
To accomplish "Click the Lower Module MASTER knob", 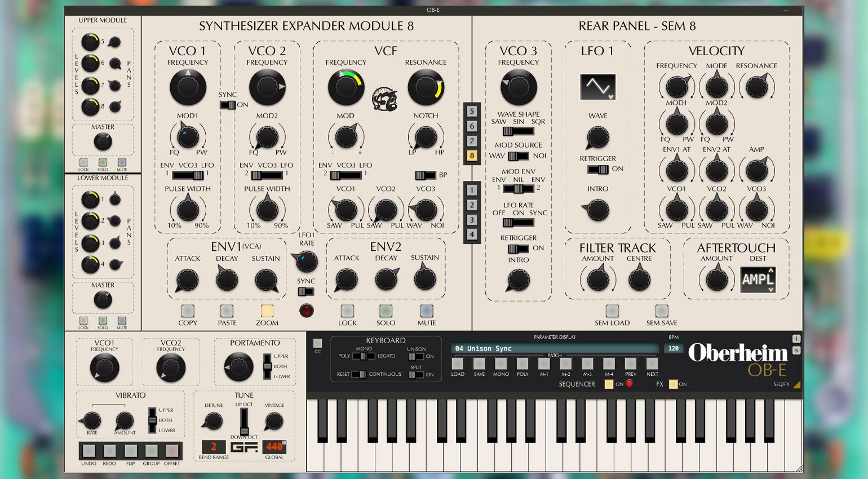I will click(x=103, y=300).
